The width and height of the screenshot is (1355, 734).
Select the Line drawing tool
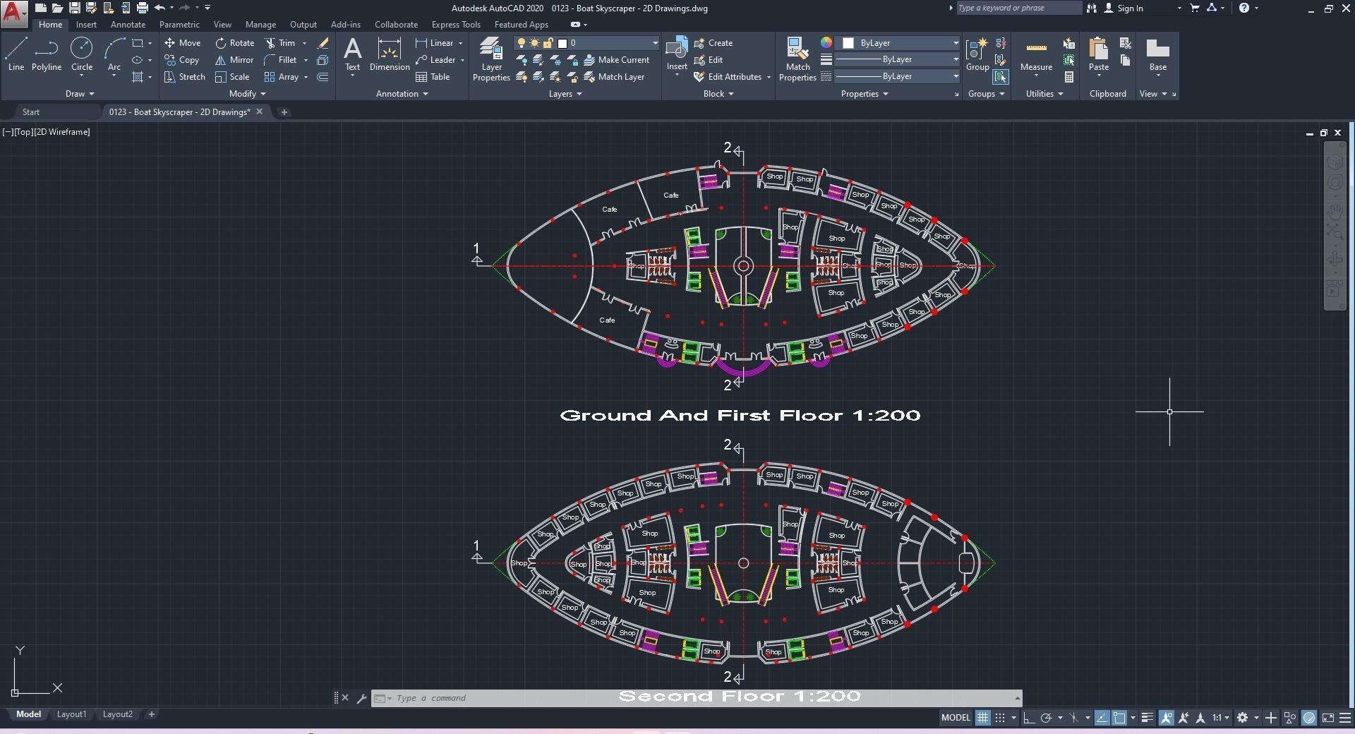point(16,54)
